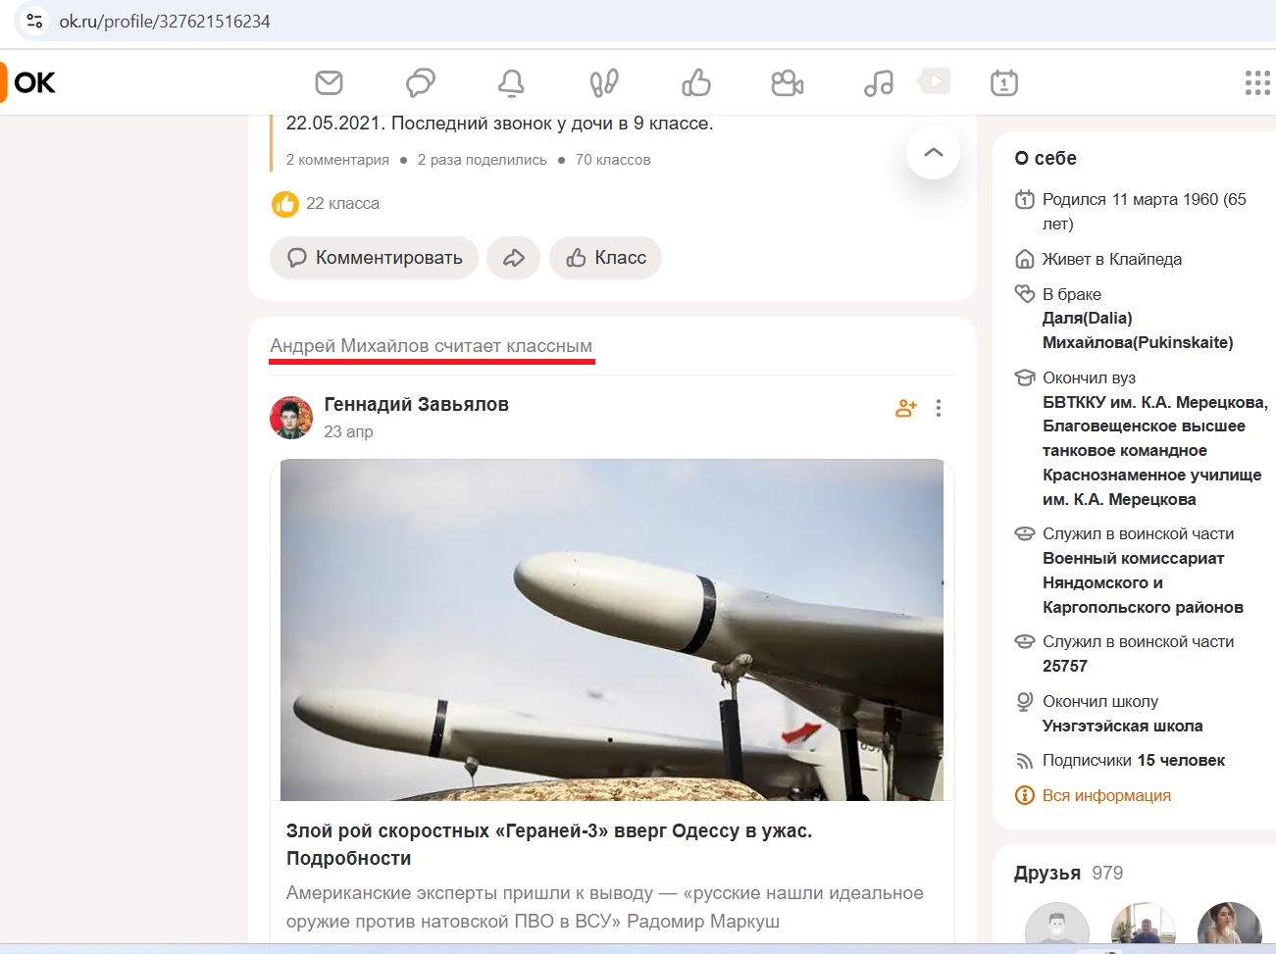The width and height of the screenshot is (1276, 954).
Task: Open messages via the envelope icon
Action: tap(329, 83)
